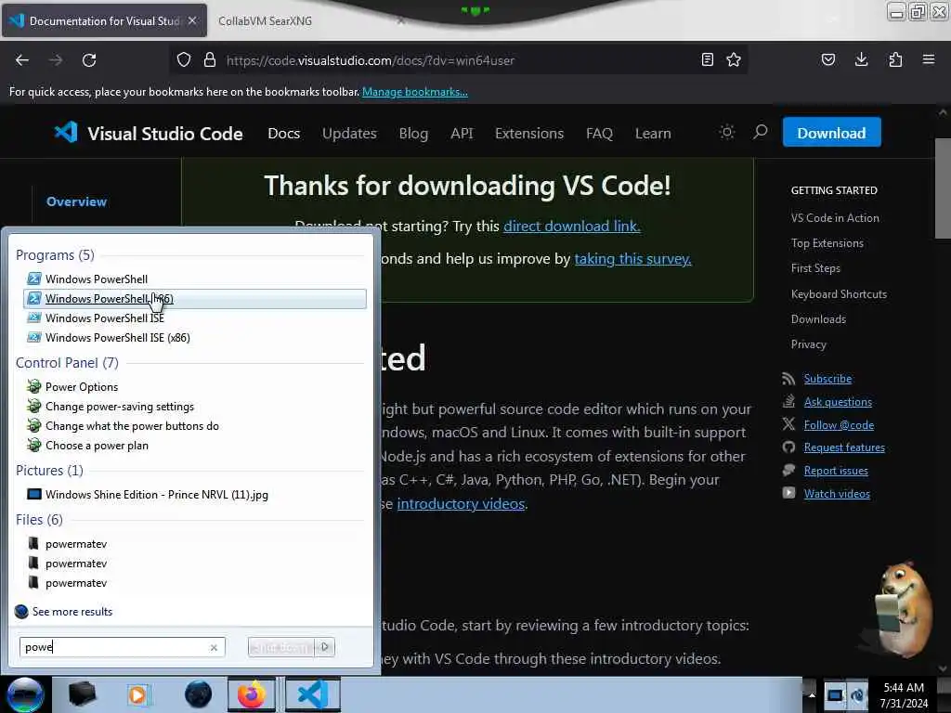The width and height of the screenshot is (951, 713).
Task: Click the Start orb button
Action: coord(25,694)
